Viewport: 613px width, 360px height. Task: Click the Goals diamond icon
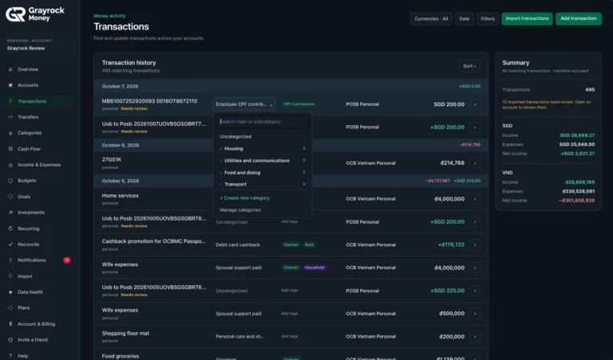[10, 197]
